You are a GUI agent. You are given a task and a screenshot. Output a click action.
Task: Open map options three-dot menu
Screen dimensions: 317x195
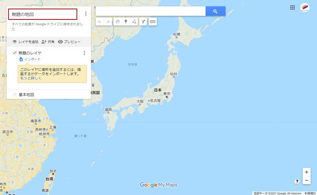pyautogui.click(x=86, y=14)
